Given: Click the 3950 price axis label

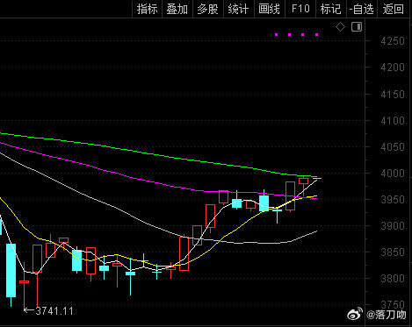Looking at the screenshot, I should click(393, 200).
